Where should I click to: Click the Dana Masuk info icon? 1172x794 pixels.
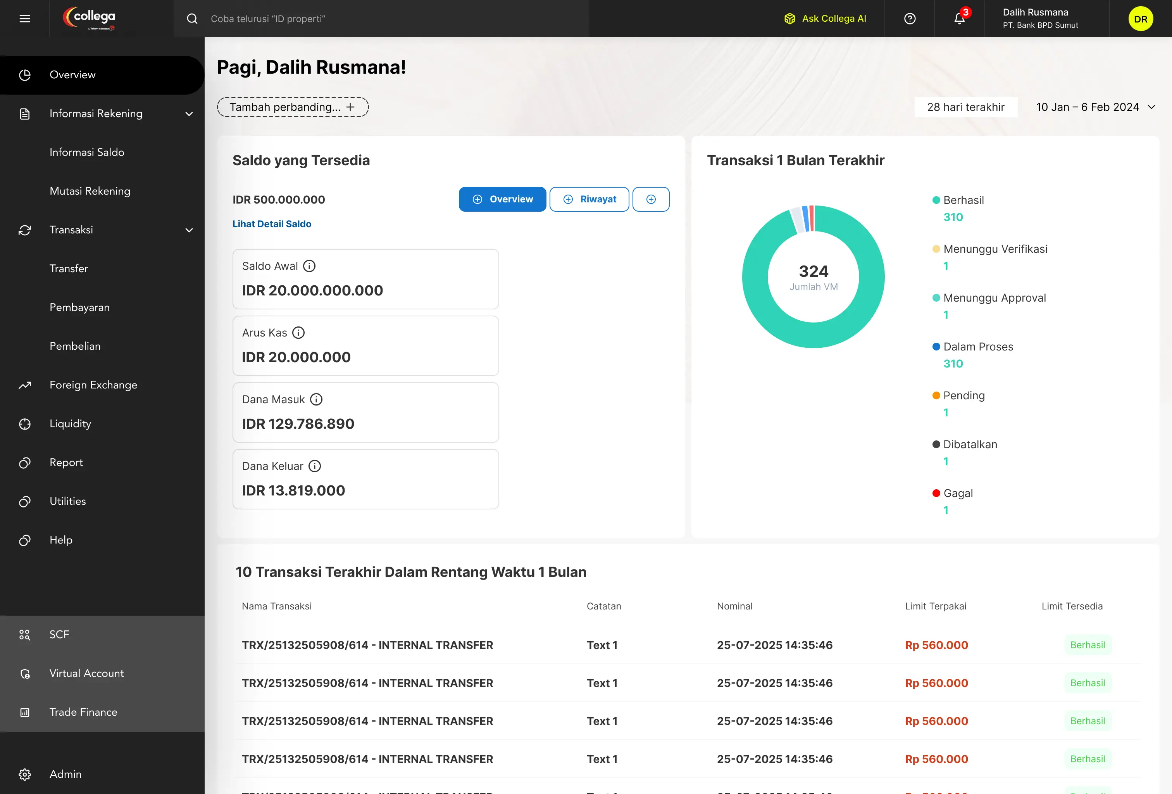316,399
